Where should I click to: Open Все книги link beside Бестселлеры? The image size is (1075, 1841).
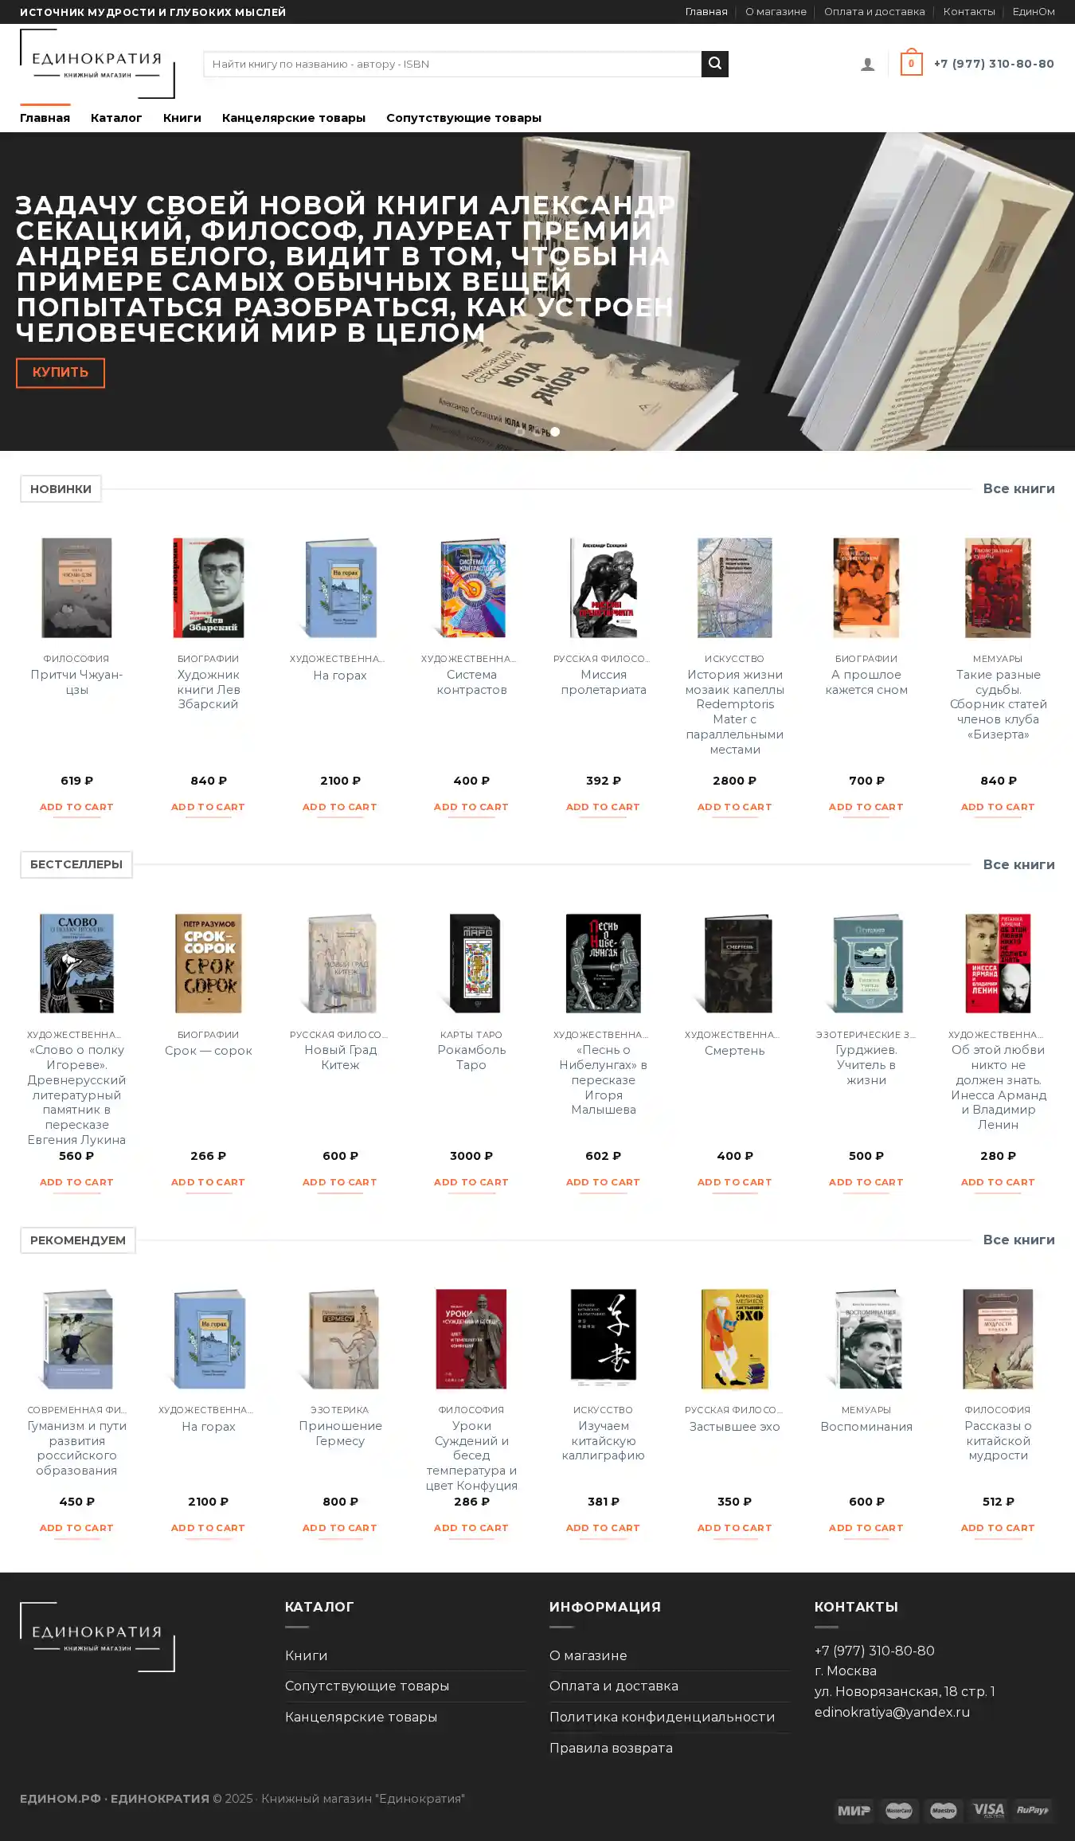1018,864
